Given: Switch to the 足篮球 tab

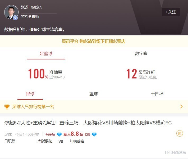Looking at the screenshot, I should tap(46, 54).
